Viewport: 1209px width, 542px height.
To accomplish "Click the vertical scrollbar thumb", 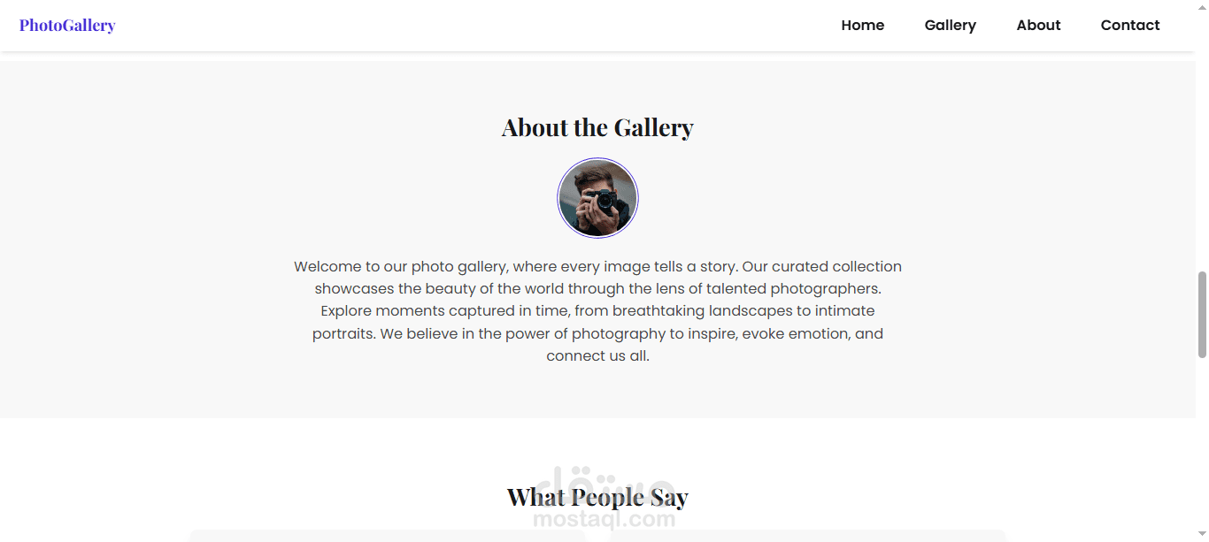I will (1202, 315).
